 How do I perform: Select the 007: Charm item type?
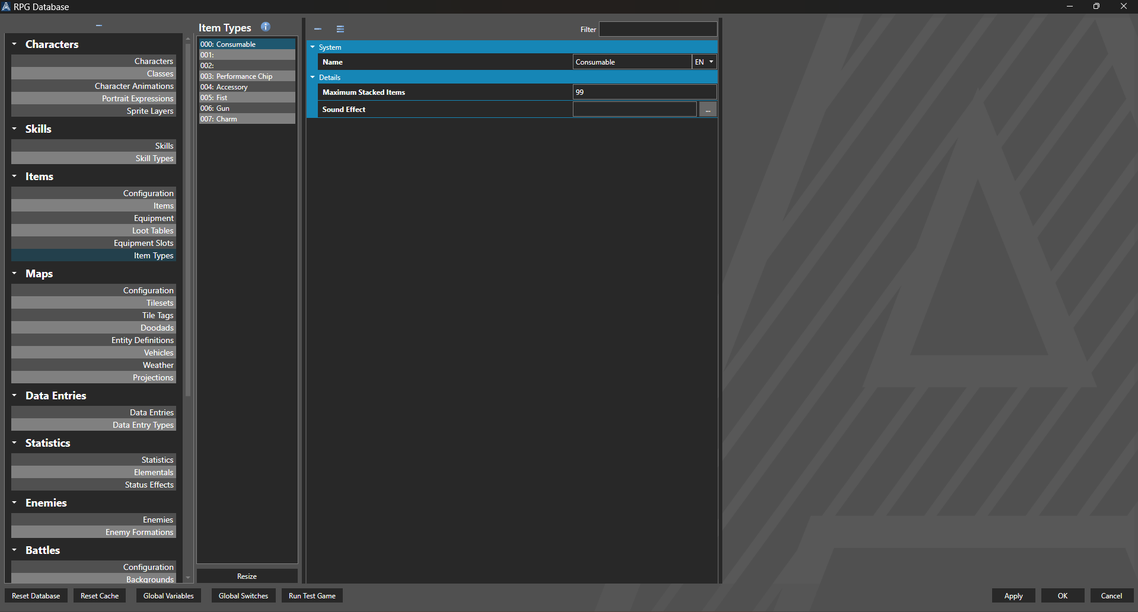[x=247, y=118]
